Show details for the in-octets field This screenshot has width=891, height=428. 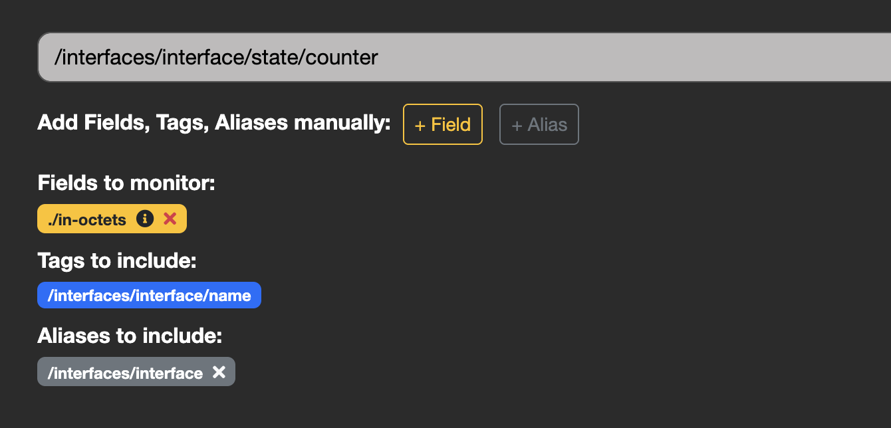(145, 219)
